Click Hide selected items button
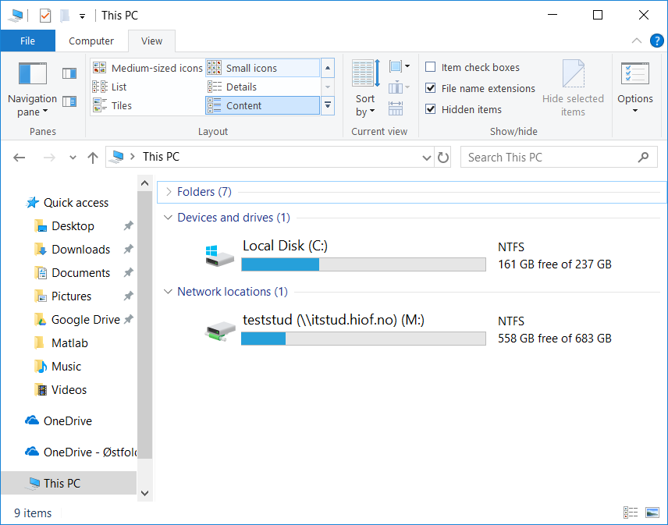 coord(573,89)
